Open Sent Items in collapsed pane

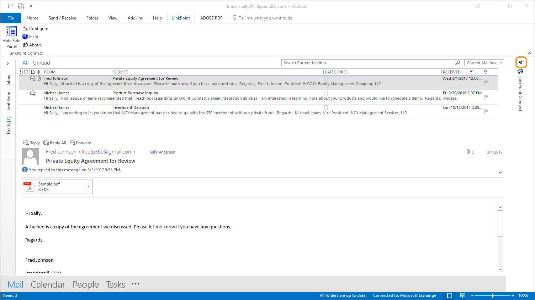click(x=9, y=101)
